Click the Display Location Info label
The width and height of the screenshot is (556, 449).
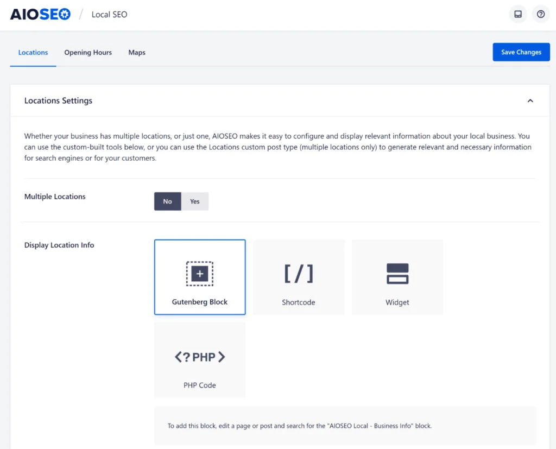coord(59,245)
